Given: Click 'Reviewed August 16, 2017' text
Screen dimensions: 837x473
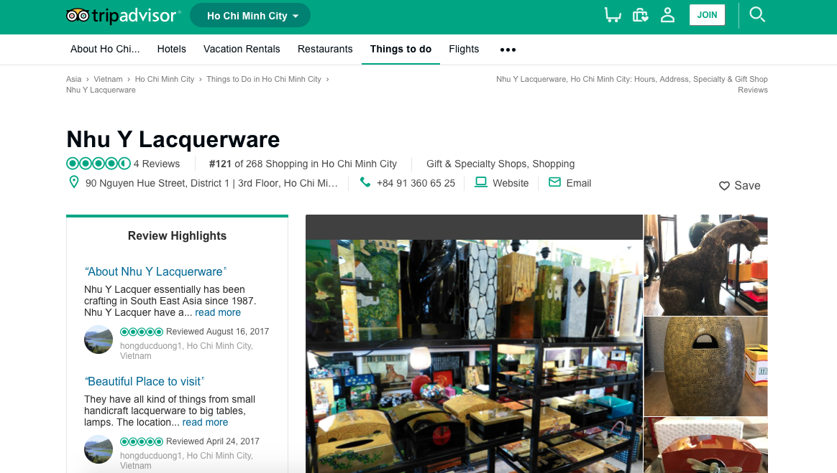Looking at the screenshot, I should (217, 332).
